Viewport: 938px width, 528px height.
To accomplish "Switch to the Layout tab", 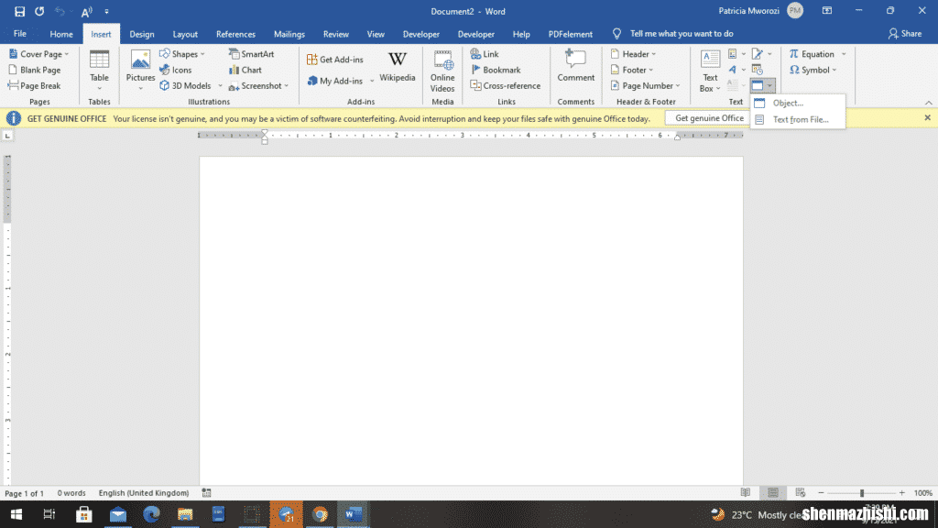I will point(185,34).
